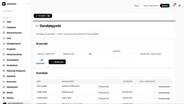This screenshot has height=104, width=184.
Task: Open the Időnyilvántartás clock icon
Action: point(4,54)
